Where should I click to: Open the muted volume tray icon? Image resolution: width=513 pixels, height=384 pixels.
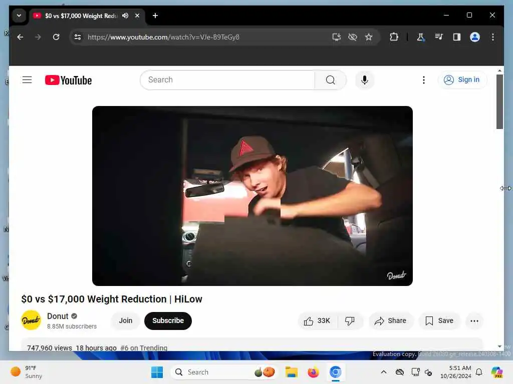pyautogui.click(x=428, y=372)
